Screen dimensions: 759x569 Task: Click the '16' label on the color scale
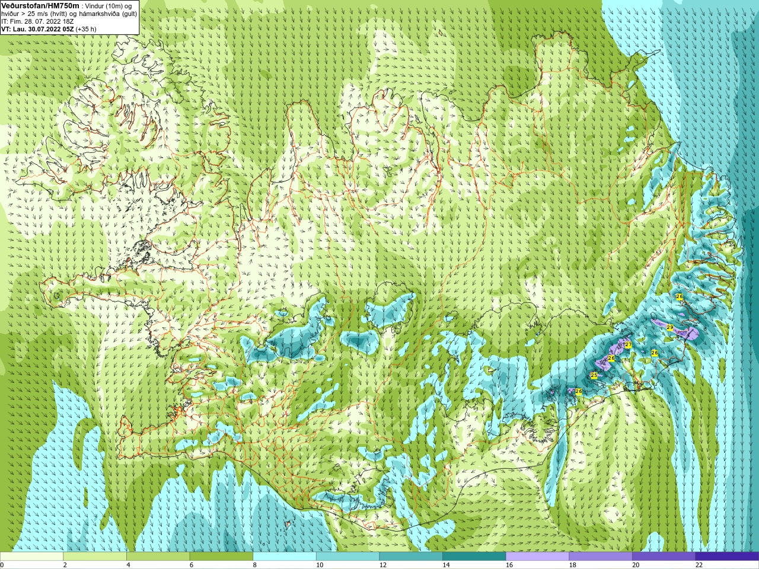pyautogui.click(x=509, y=565)
